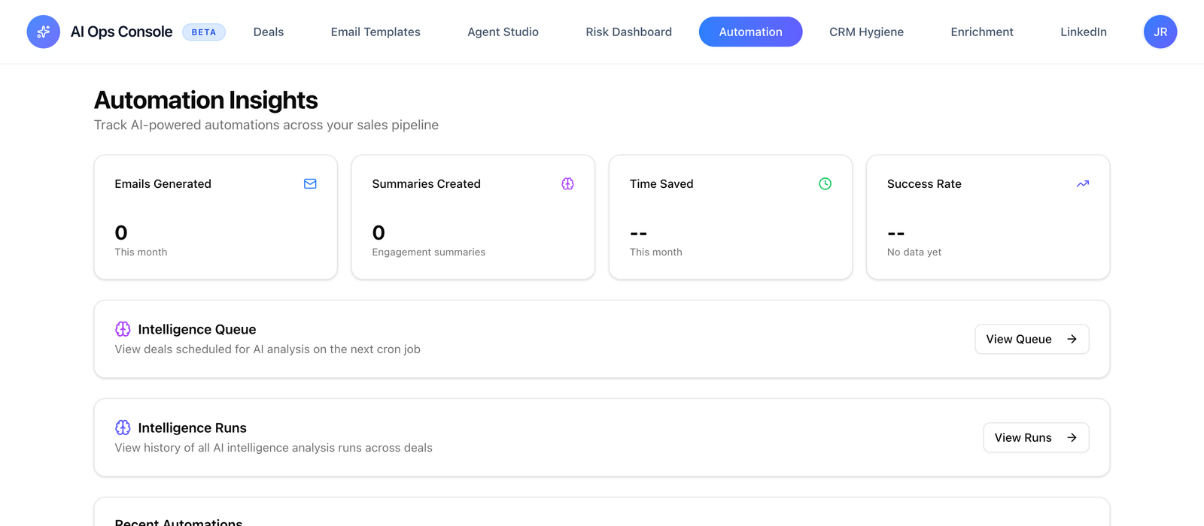The width and height of the screenshot is (1204, 526).
Task: Click 'Track AI-powered automations' subtitle
Action: point(266,125)
